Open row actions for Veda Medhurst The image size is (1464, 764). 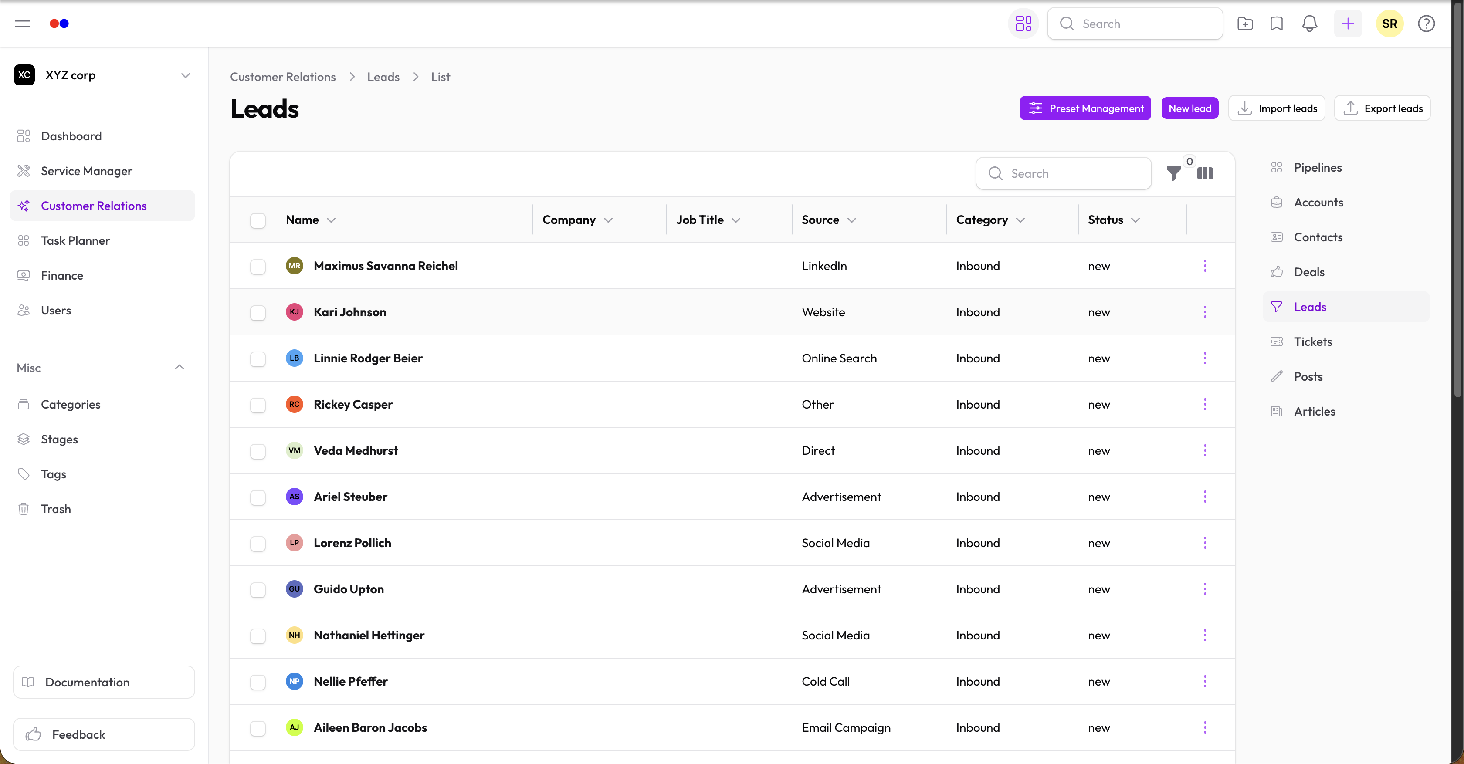(x=1205, y=450)
